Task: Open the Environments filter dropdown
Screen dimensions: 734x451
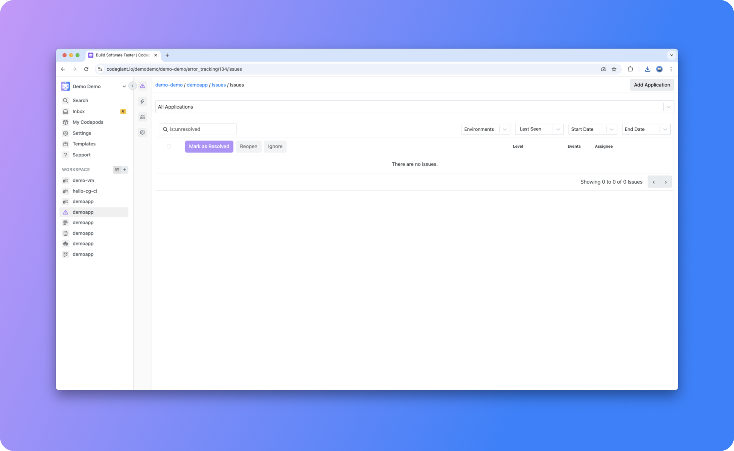Action: [x=485, y=129]
